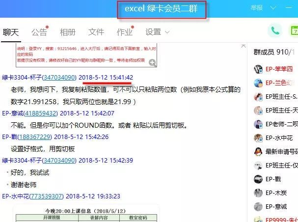Click sender name EP-意诚 in chat
The image size is (298, 222).
13,113
